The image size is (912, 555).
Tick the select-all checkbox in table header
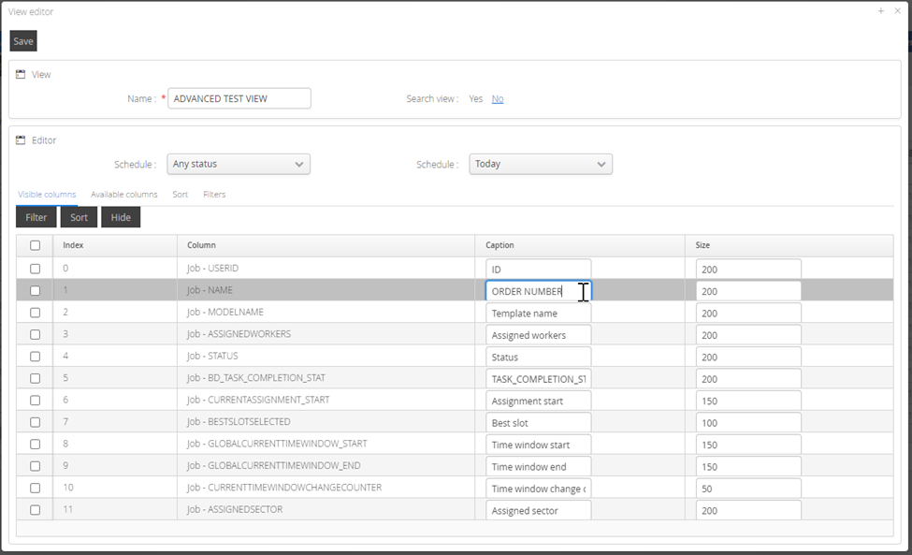click(36, 246)
